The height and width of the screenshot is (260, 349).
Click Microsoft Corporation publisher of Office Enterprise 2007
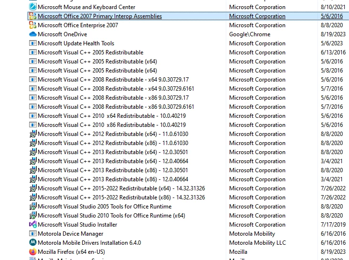click(257, 25)
